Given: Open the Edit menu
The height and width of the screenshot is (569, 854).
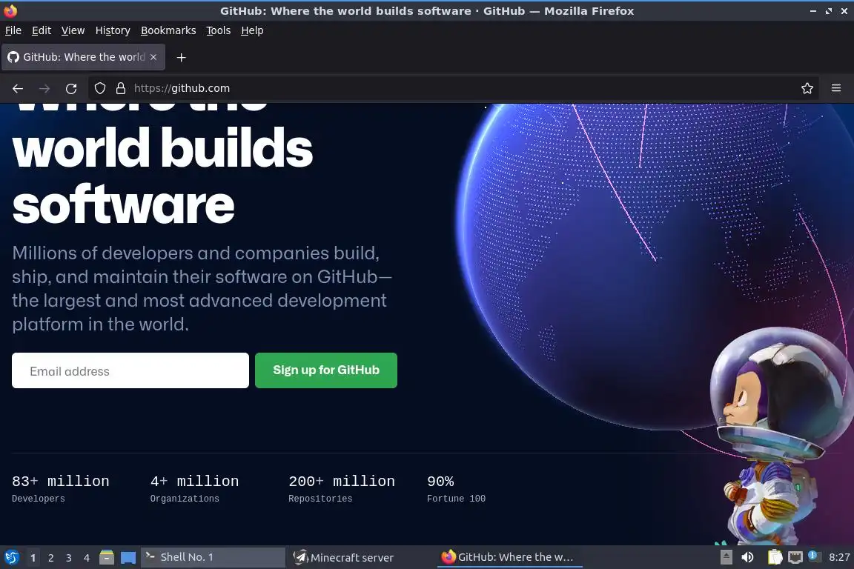Looking at the screenshot, I should (42, 30).
